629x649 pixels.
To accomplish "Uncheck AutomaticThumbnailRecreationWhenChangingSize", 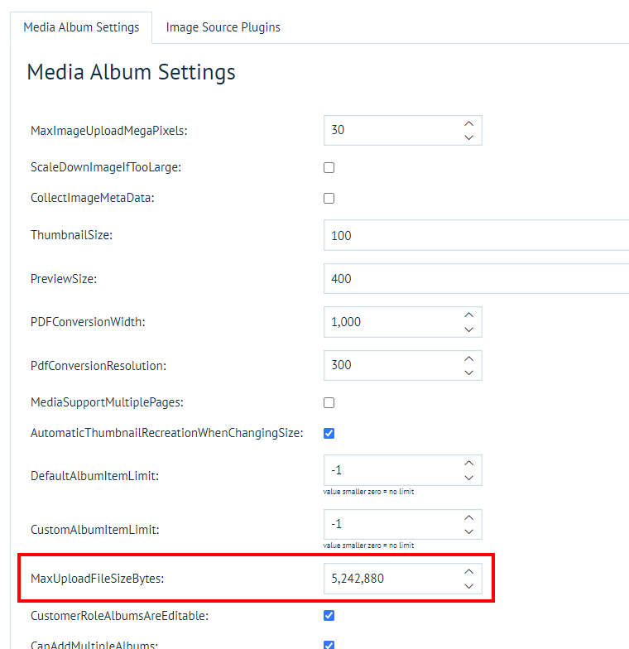I will pos(329,433).
